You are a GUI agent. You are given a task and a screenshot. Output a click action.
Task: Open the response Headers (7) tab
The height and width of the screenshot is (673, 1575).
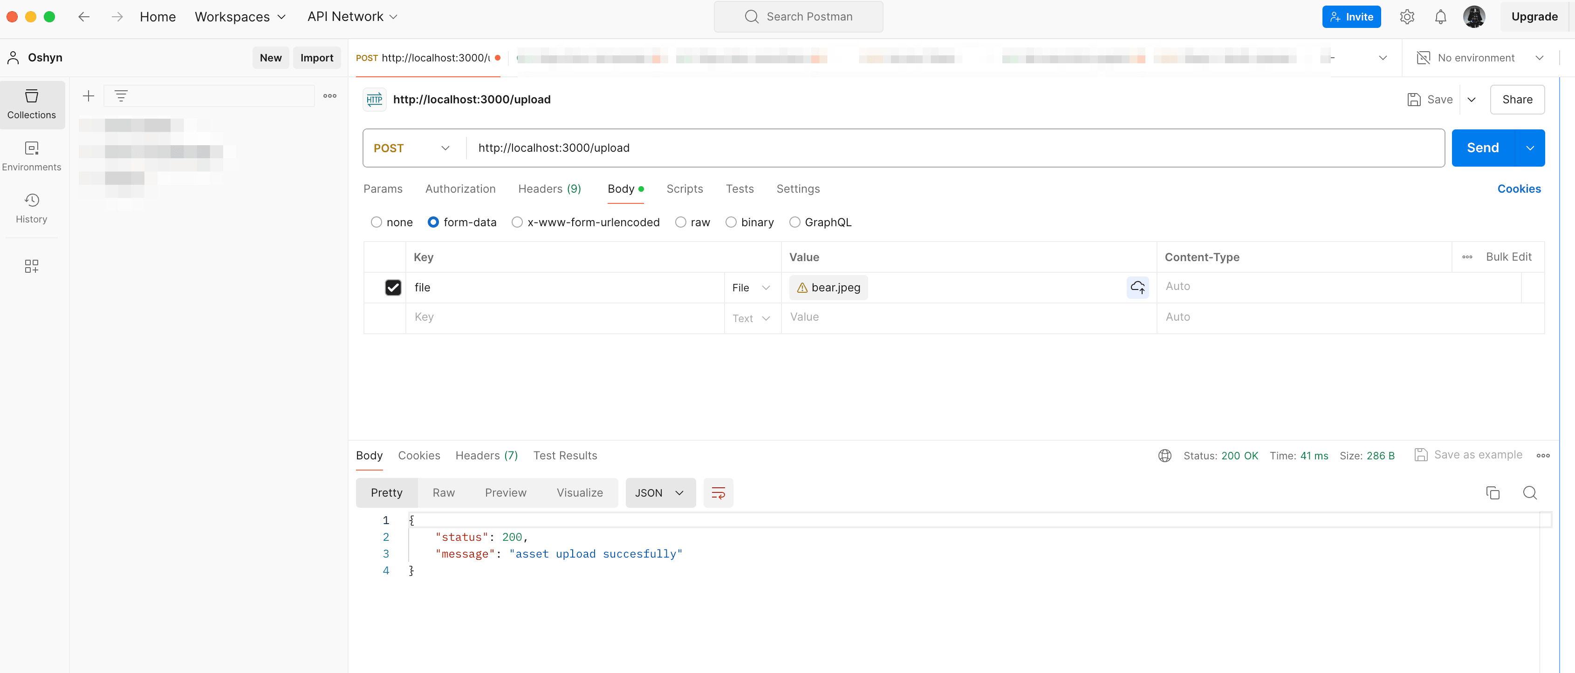coord(486,456)
